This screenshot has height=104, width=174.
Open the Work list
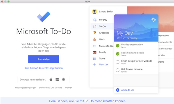point(102,39)
